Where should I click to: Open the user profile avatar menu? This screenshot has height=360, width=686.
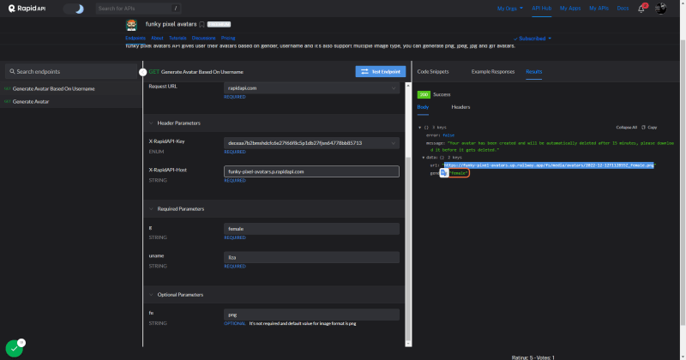point(660,9)
